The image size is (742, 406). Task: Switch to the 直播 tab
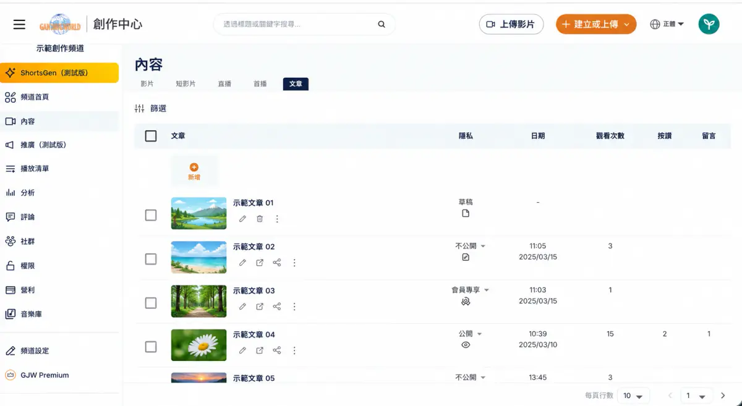[x=224, y=83]
